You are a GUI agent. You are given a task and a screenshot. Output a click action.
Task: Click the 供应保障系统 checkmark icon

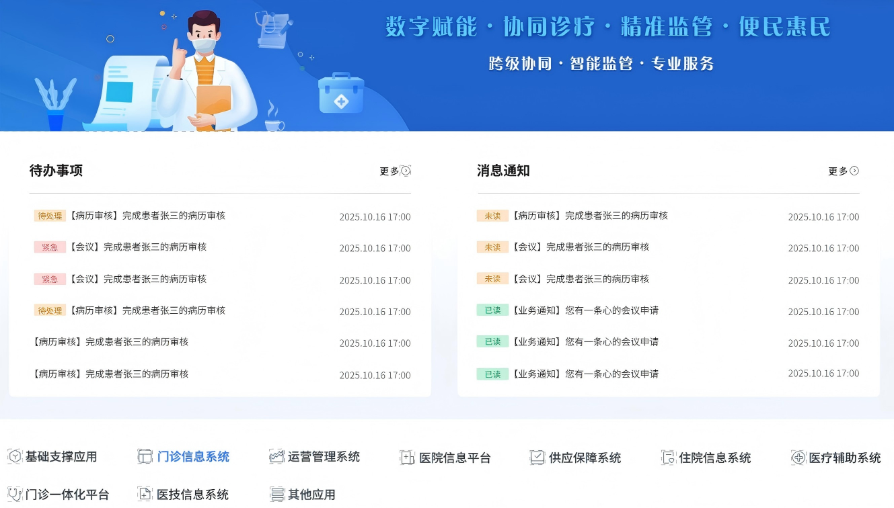point(537,458)
